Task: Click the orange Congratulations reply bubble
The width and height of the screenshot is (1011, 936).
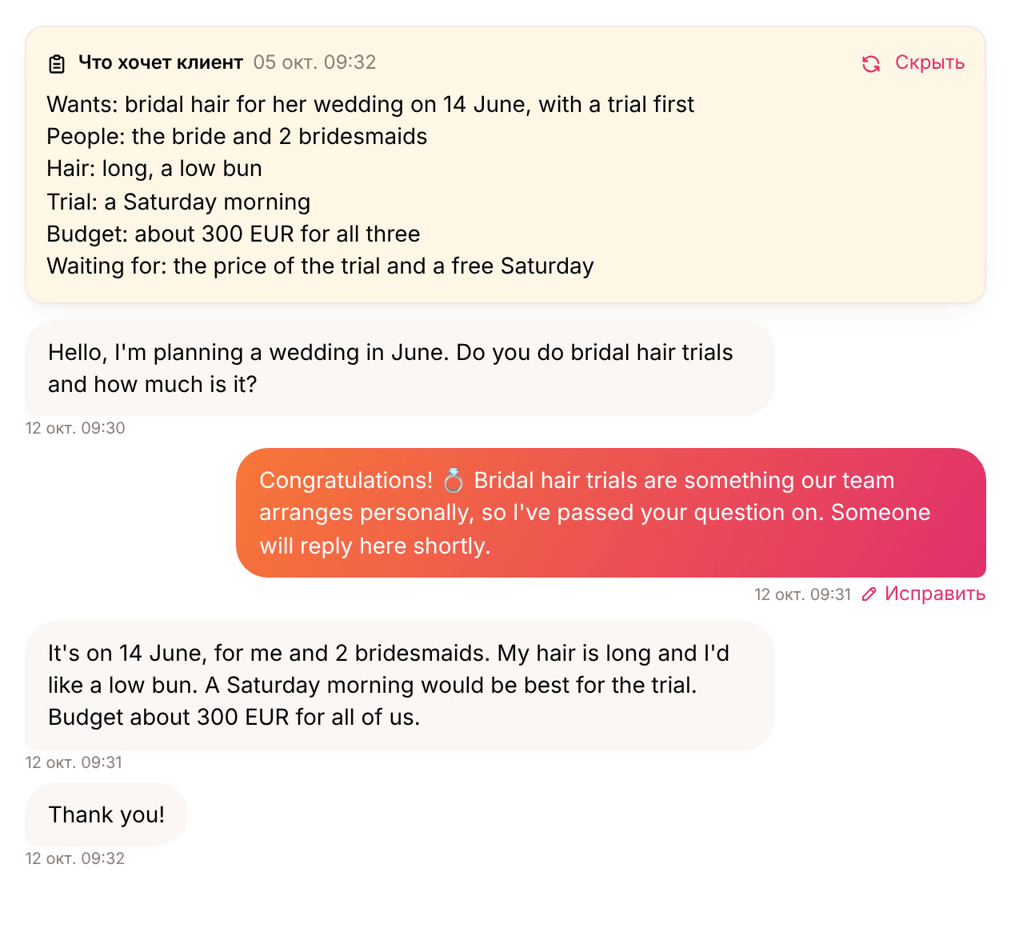Action: click(611, 513)
